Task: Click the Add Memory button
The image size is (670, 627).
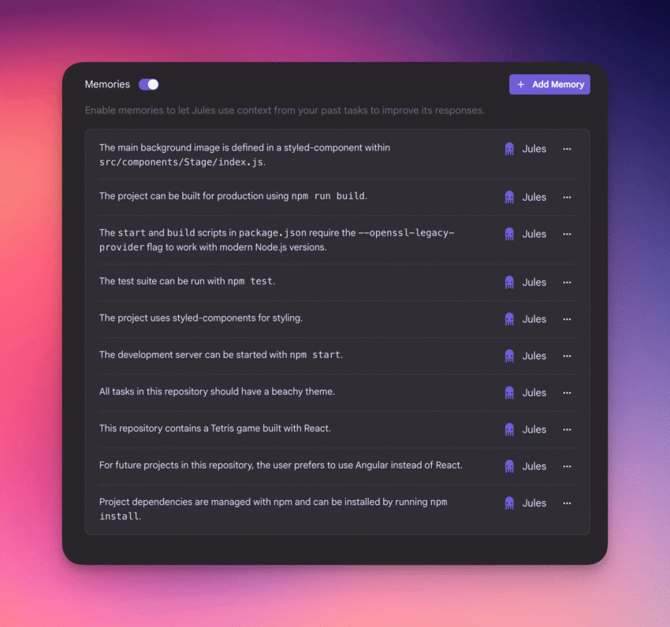Action: click(549, 84)
